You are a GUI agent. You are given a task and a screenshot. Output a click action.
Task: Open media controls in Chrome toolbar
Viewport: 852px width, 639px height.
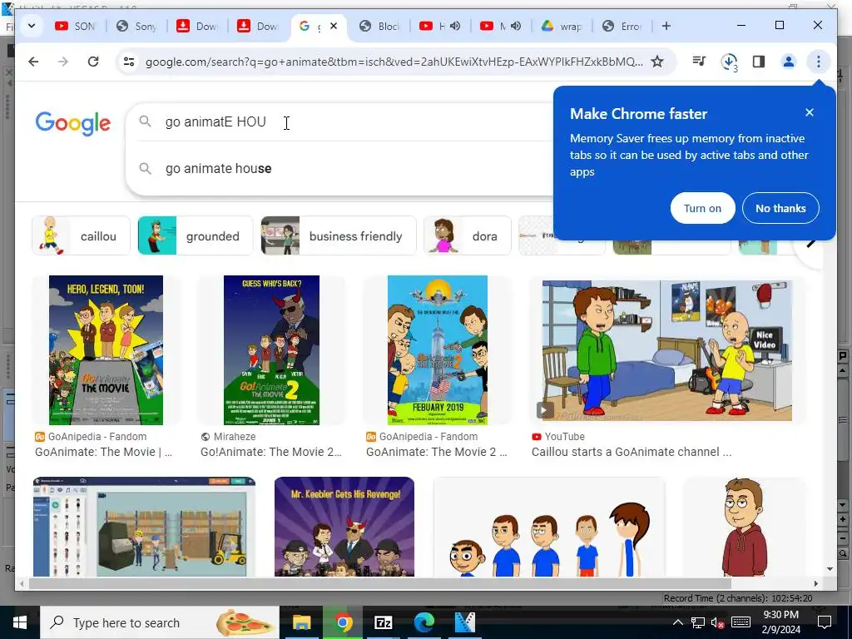(699, 62)
